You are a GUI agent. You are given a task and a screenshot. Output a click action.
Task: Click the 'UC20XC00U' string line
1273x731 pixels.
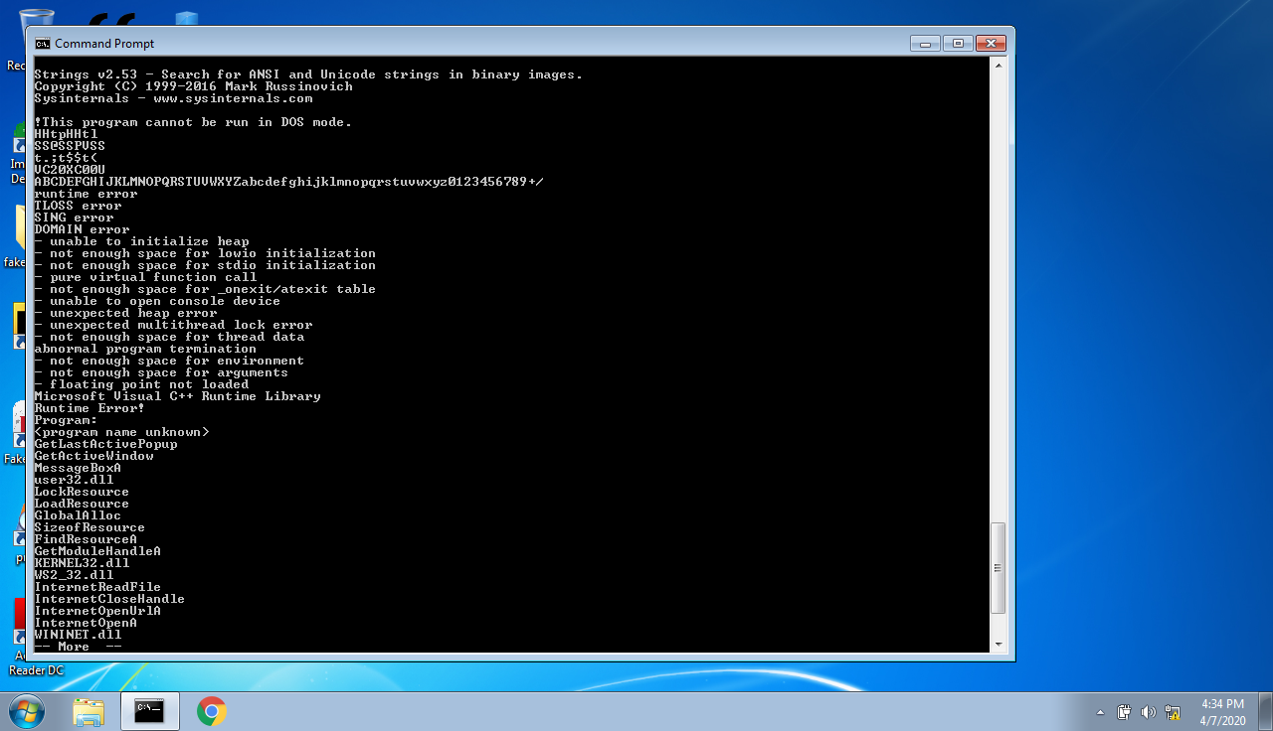click(70, 170)
